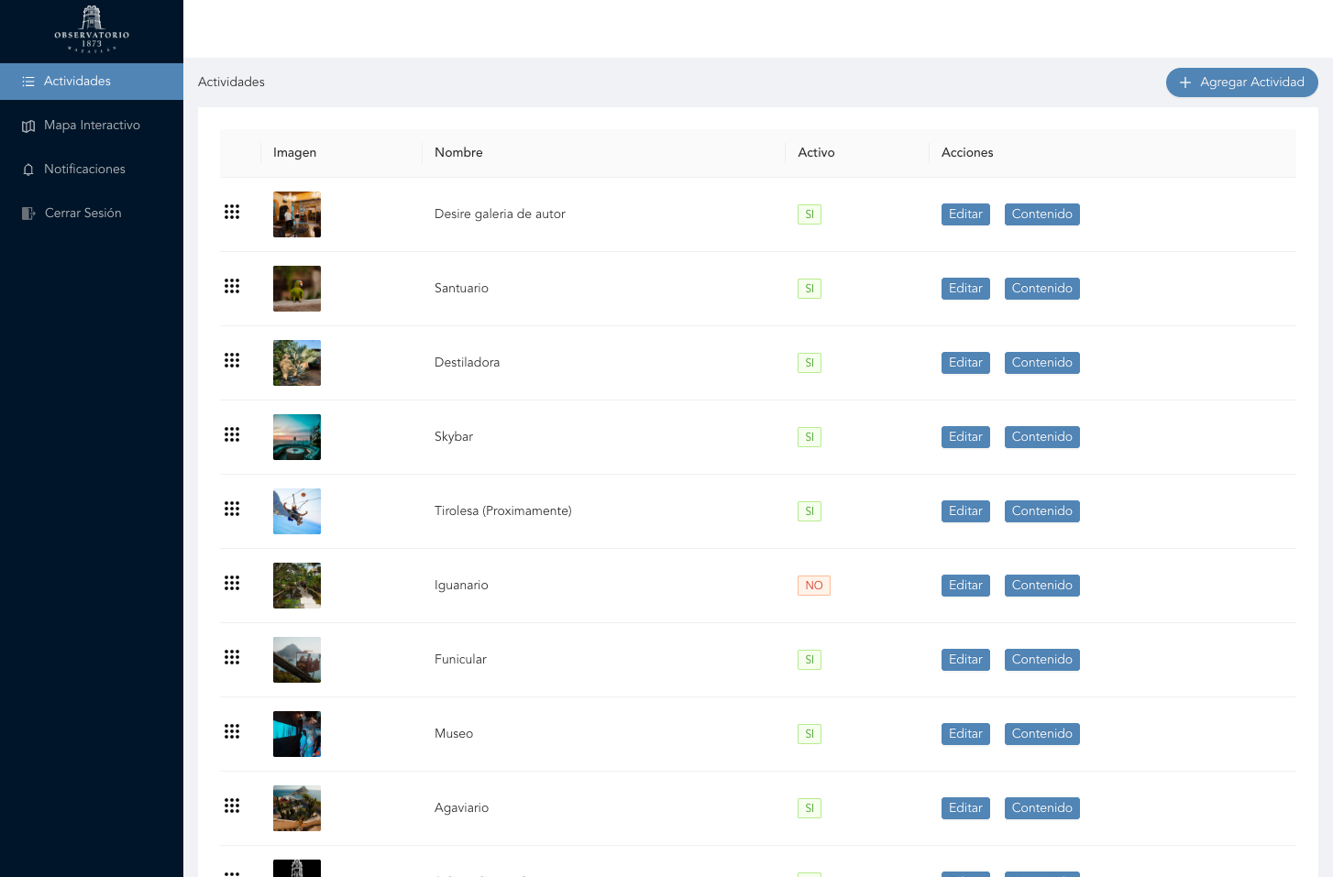Toggle the SI badge for Desire galeria de autor
Image resolution: width=1333 pixels, height=877 pixels.
[x=809, y=214]
